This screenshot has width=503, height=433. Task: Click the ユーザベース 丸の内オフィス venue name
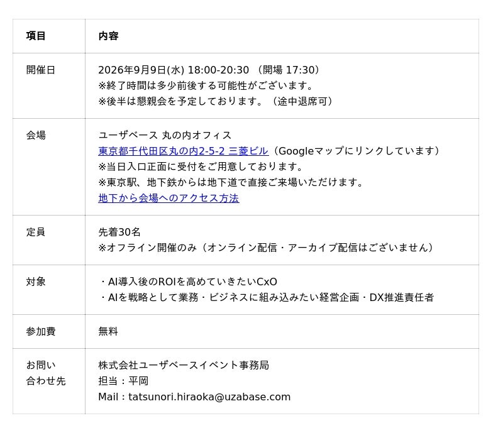point(165,135)
